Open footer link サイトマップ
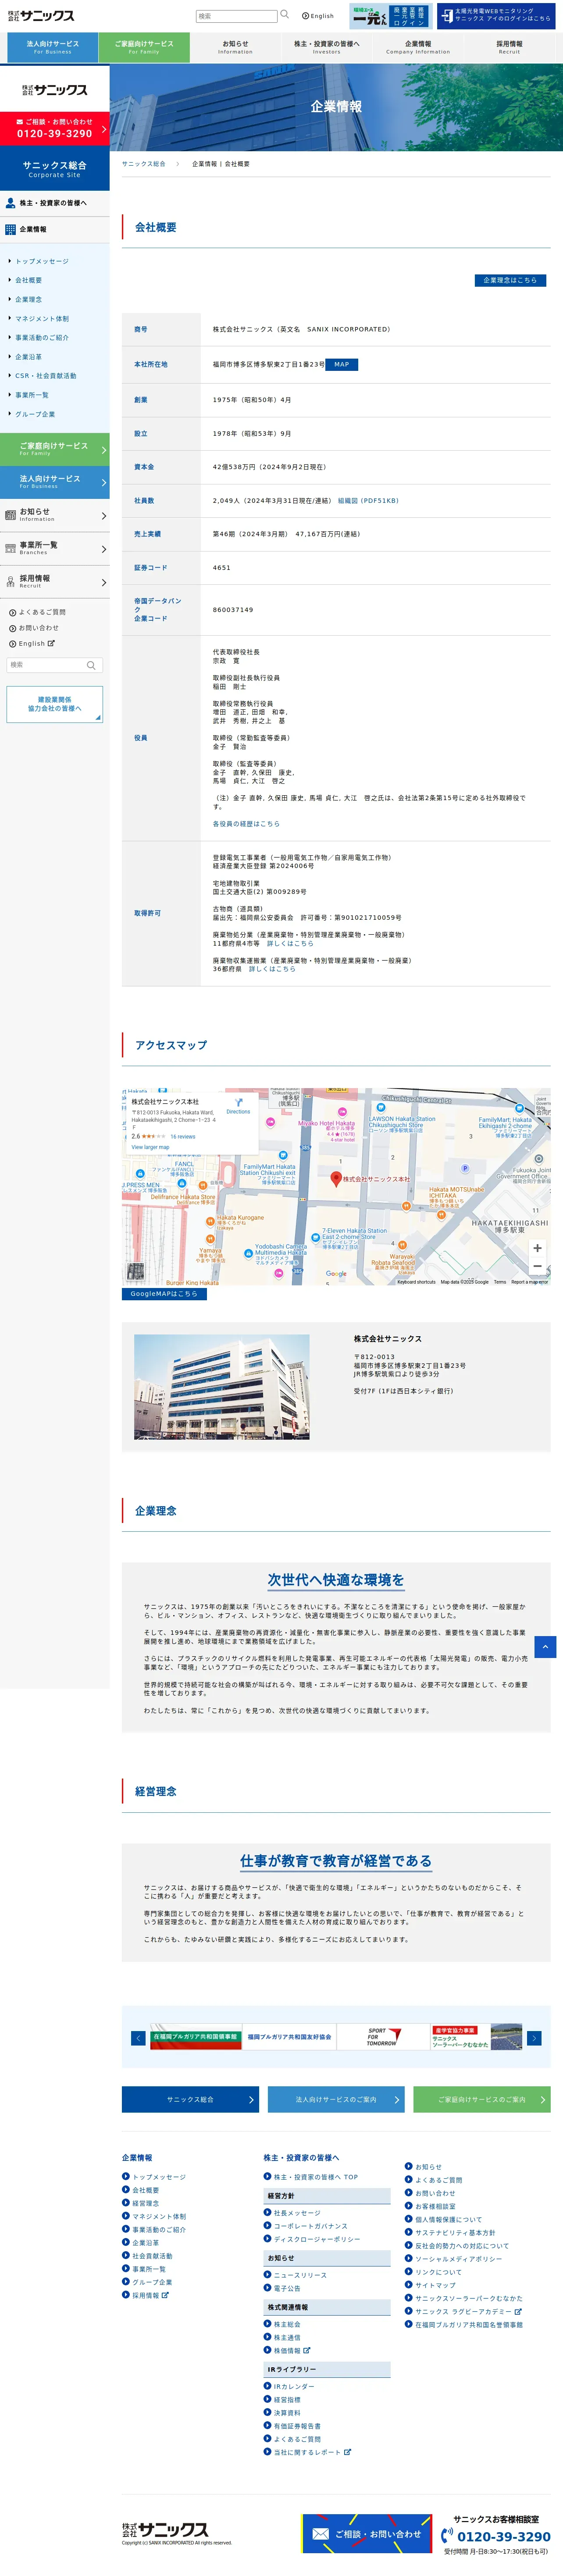 435,2285
